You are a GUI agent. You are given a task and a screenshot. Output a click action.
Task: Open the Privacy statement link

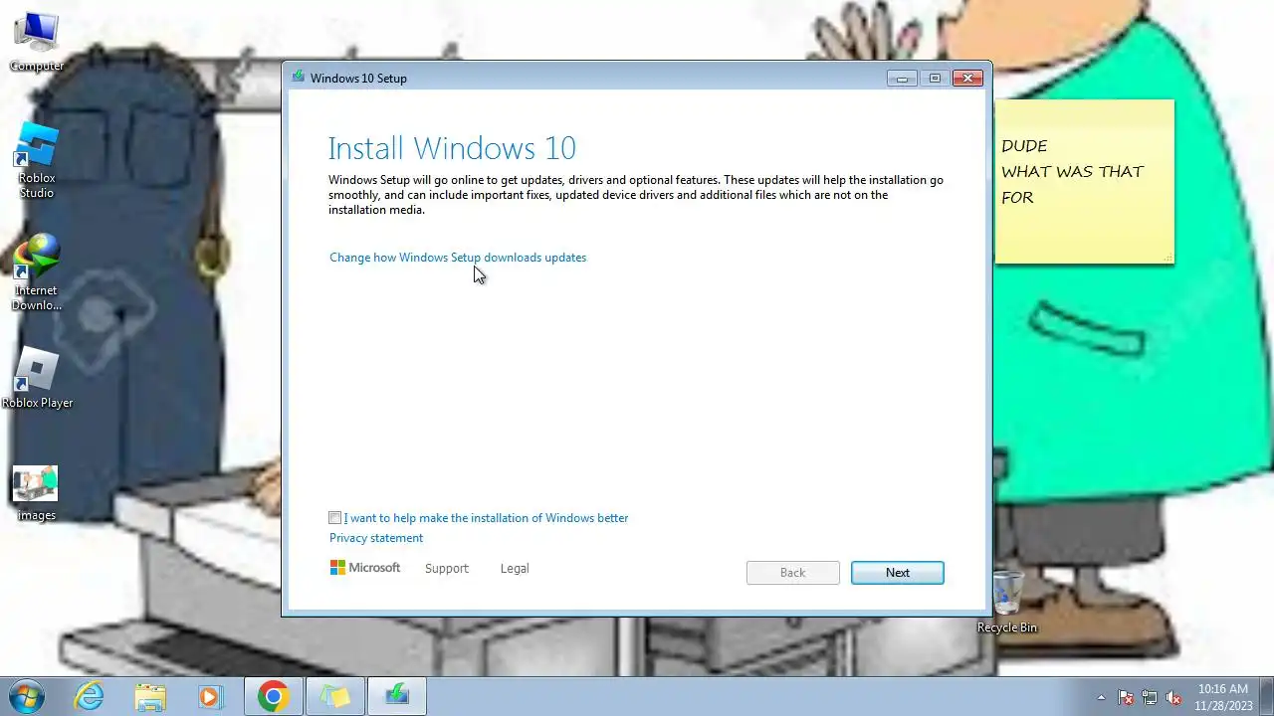(x=376, y=538)
